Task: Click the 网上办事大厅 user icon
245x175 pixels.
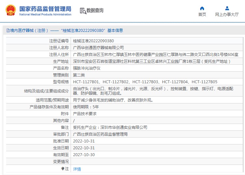Action: (227, 8)
